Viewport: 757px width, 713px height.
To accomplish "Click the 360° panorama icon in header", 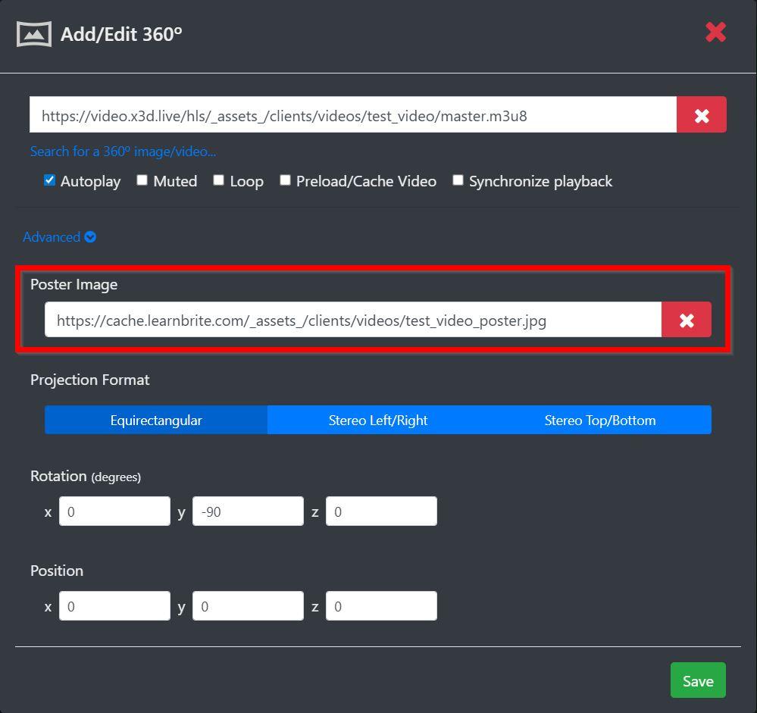I will point(34,34).
